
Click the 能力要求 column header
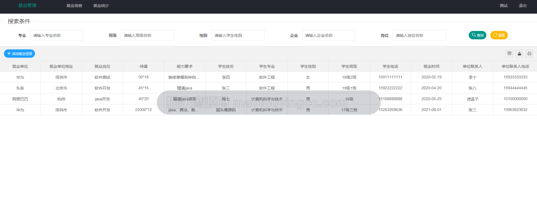pyautogui.click(x=185, y=66)
